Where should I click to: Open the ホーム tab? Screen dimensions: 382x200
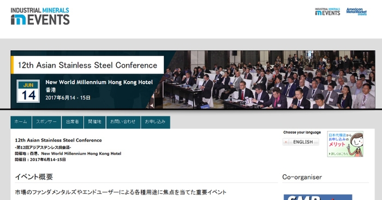coord(21,122)
